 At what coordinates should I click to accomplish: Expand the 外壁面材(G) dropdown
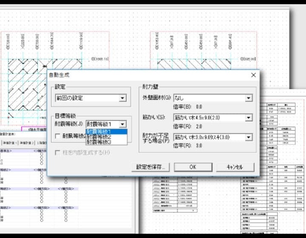pos(248,98)
